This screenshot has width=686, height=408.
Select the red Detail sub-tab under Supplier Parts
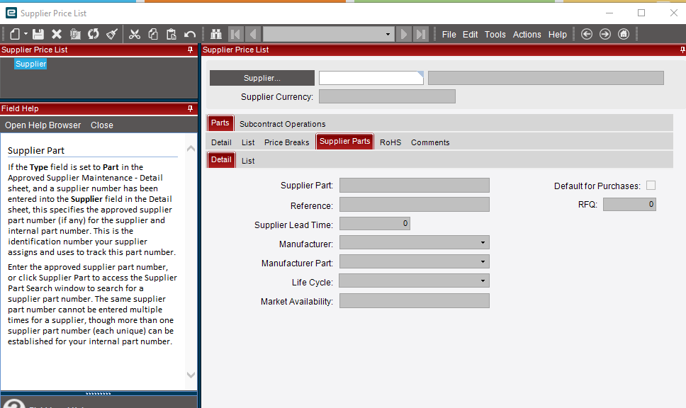coord(221,159)
